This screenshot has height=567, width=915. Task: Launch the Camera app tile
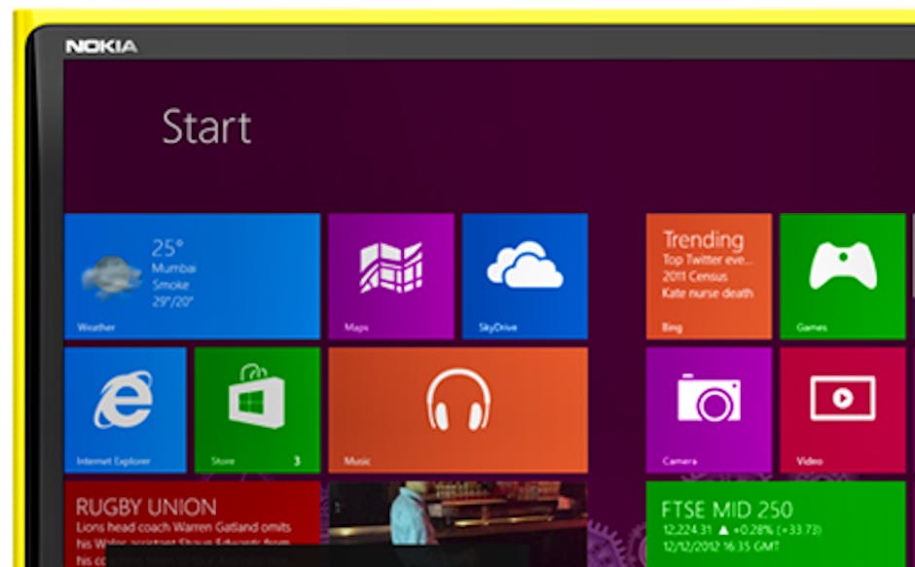point(708,399)
